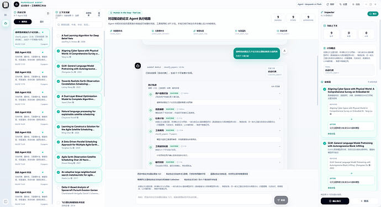Click the book icon in context panel header
This screenshot has width=381, height=207.
click(x=57, y=12)
